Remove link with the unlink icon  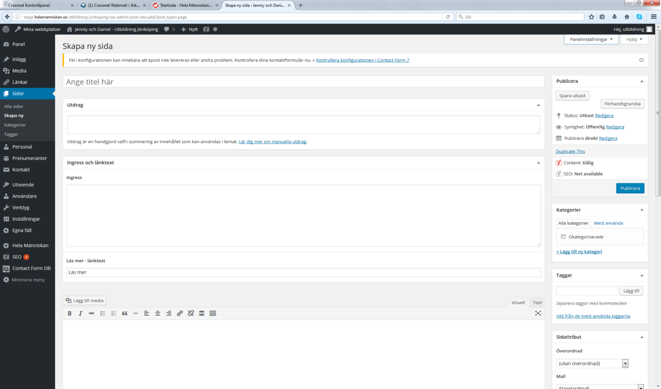[x=191, y=313]
